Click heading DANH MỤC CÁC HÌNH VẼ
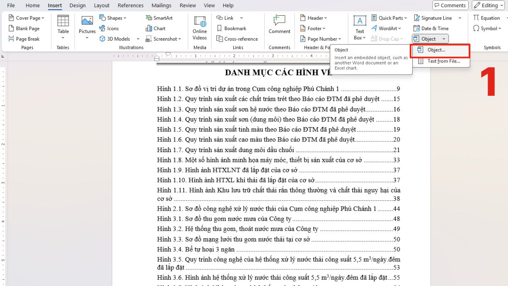 278,72
